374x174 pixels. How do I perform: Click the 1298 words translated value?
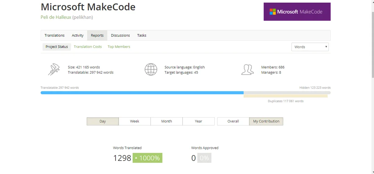[x=122, y=158]
